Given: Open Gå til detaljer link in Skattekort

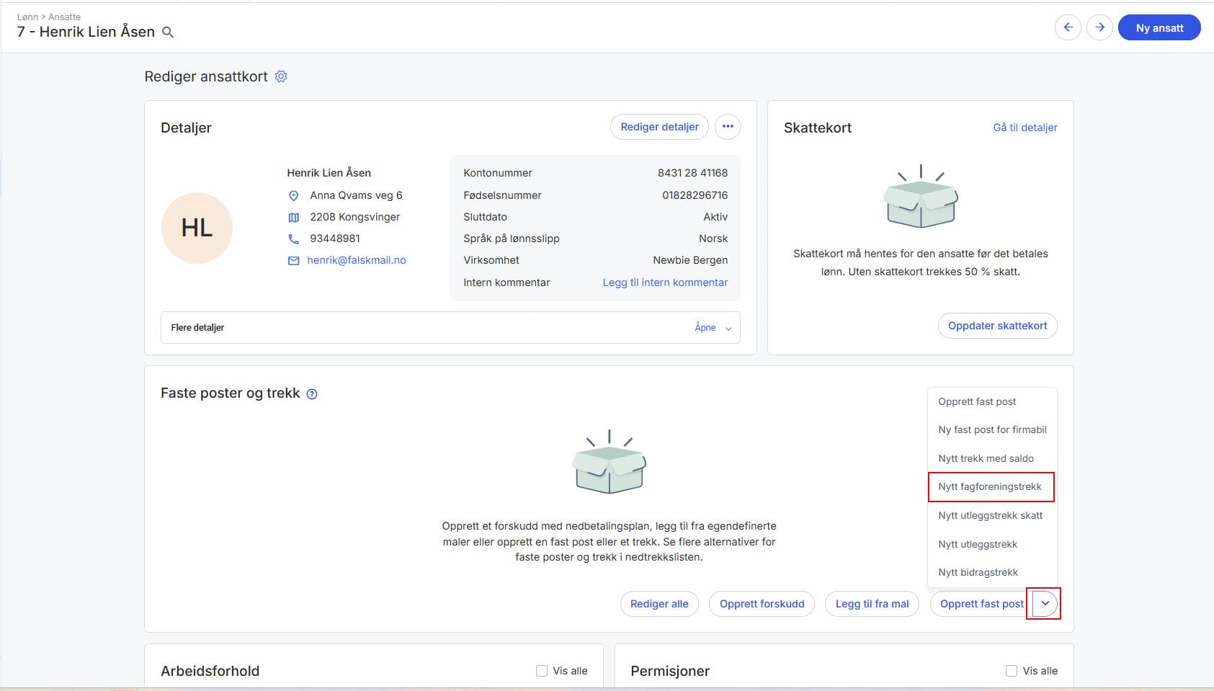Looking at the screenshot, I should 1025,128.
